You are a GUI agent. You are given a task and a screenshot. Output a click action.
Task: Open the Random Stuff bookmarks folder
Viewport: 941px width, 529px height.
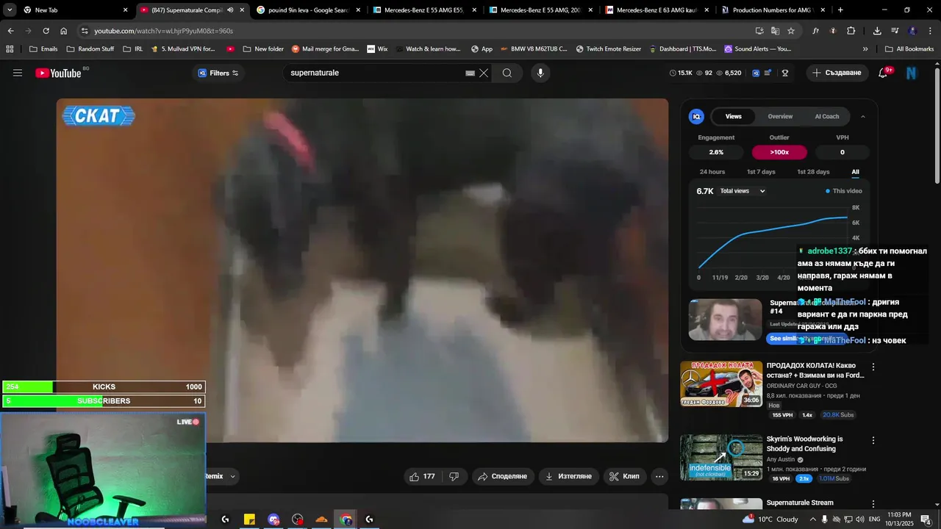pos(90,49)
